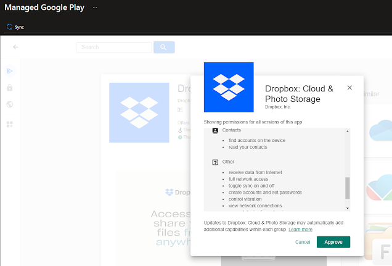392x266 pixels.
Task: Click the Sync refresh icon
Action: [9, 27]
